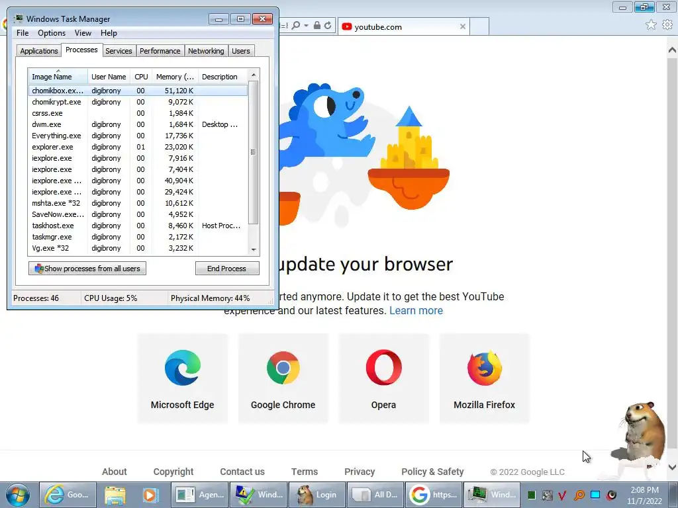Open the Windows Explorer folder taskbar icon
This screenshot has height=508, width=678.
point(115,495)
